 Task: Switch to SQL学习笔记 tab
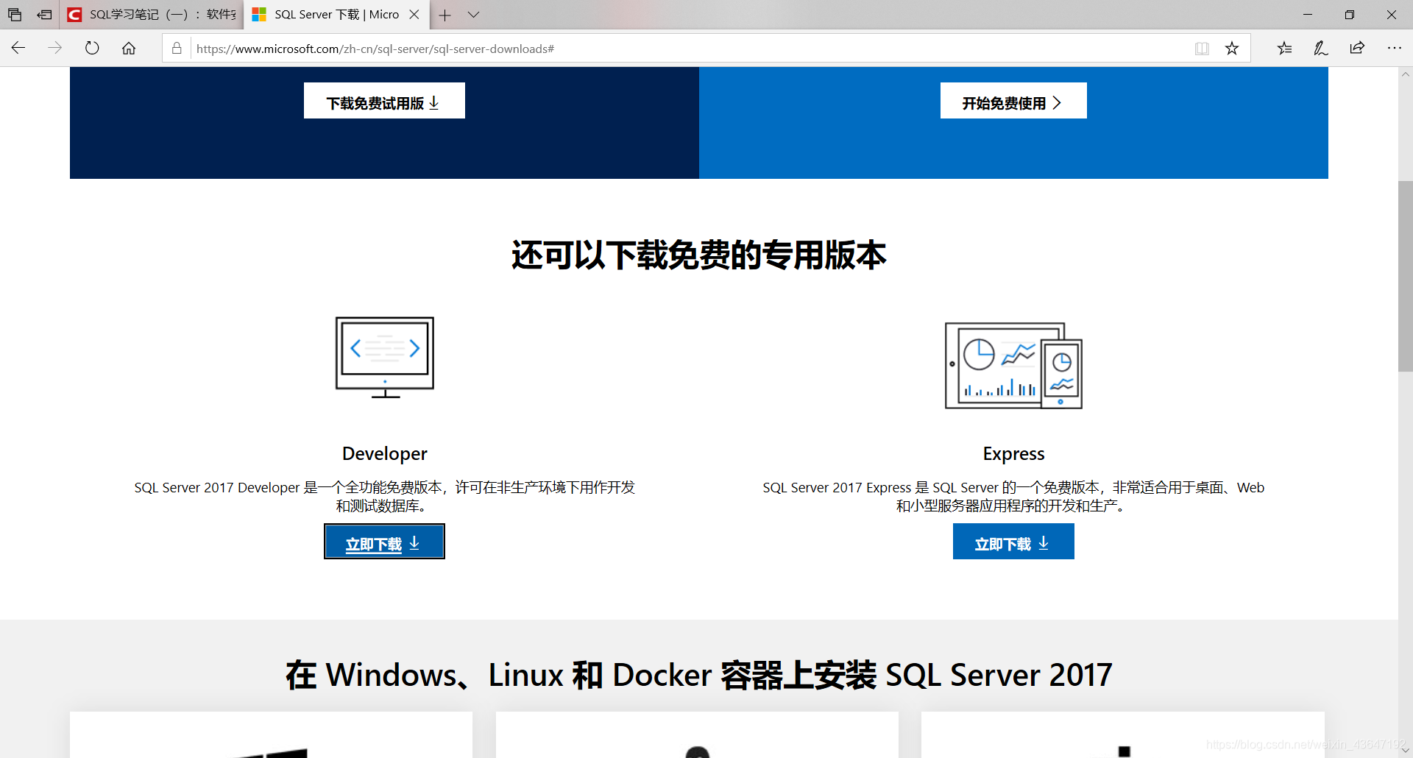click(x=152, y=15)
